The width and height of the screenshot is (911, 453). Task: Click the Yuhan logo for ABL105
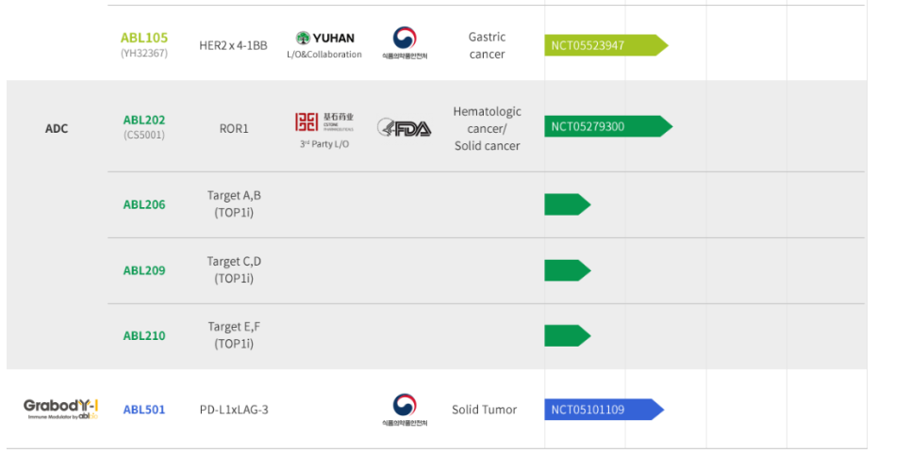324,39
